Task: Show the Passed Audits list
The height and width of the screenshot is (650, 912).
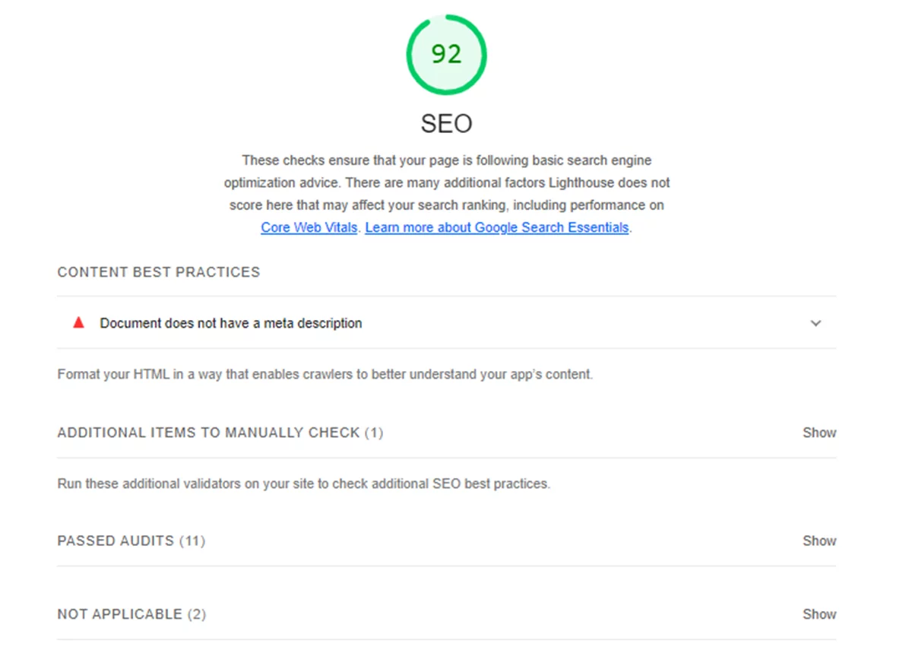Action: pos(819,541)
